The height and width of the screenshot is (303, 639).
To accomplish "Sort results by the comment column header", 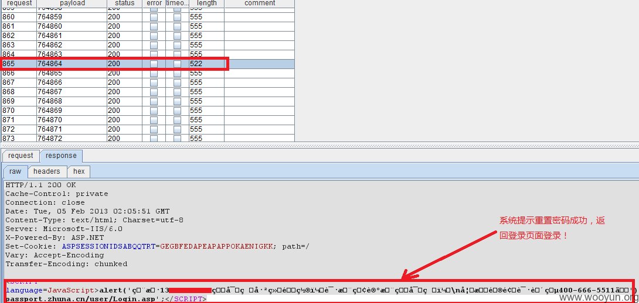I will coord(260,4).
